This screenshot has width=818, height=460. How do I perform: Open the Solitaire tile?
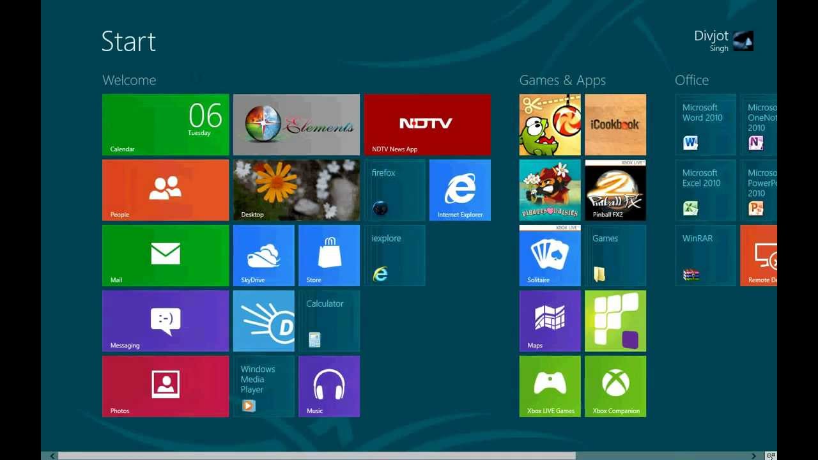pos(550,256)
